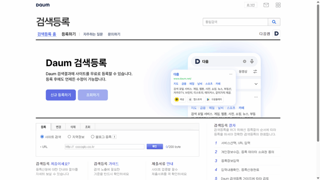
Task: Click the microphone icon in mock search bar
Action: (x=252, y=61)
